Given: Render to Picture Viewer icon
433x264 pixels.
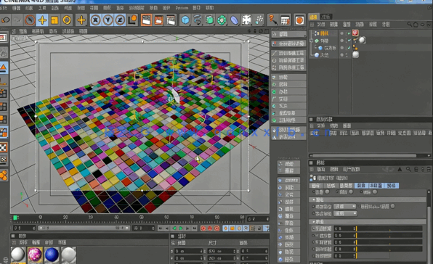Looking at the screenshot, I should coord(158,20).
